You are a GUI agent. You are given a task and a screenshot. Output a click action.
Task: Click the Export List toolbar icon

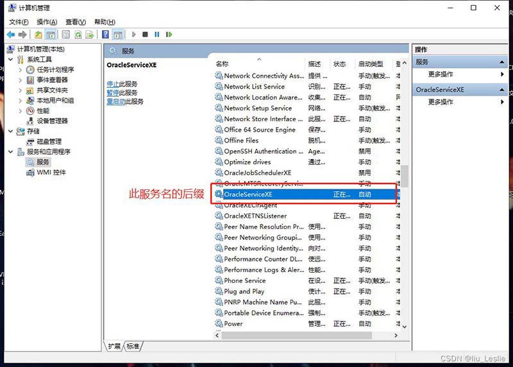(x=90, y=35)
